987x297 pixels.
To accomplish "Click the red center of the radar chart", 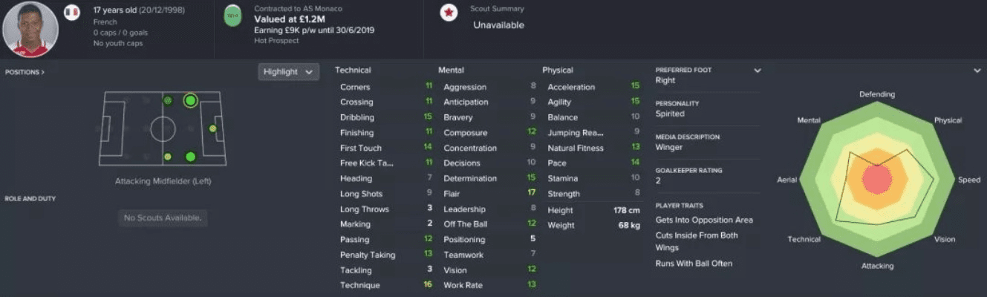I will 878,180.
